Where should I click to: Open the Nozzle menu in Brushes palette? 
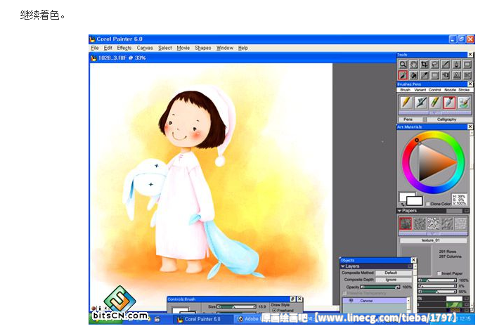450,90
